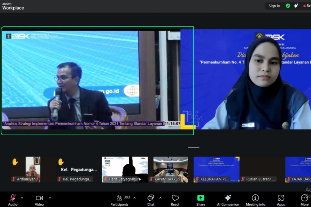Launch AI Companion from the toolbar

[228, 198]
